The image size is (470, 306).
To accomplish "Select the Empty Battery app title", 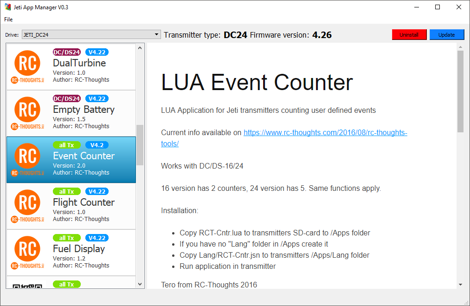I will click(84, 110).
